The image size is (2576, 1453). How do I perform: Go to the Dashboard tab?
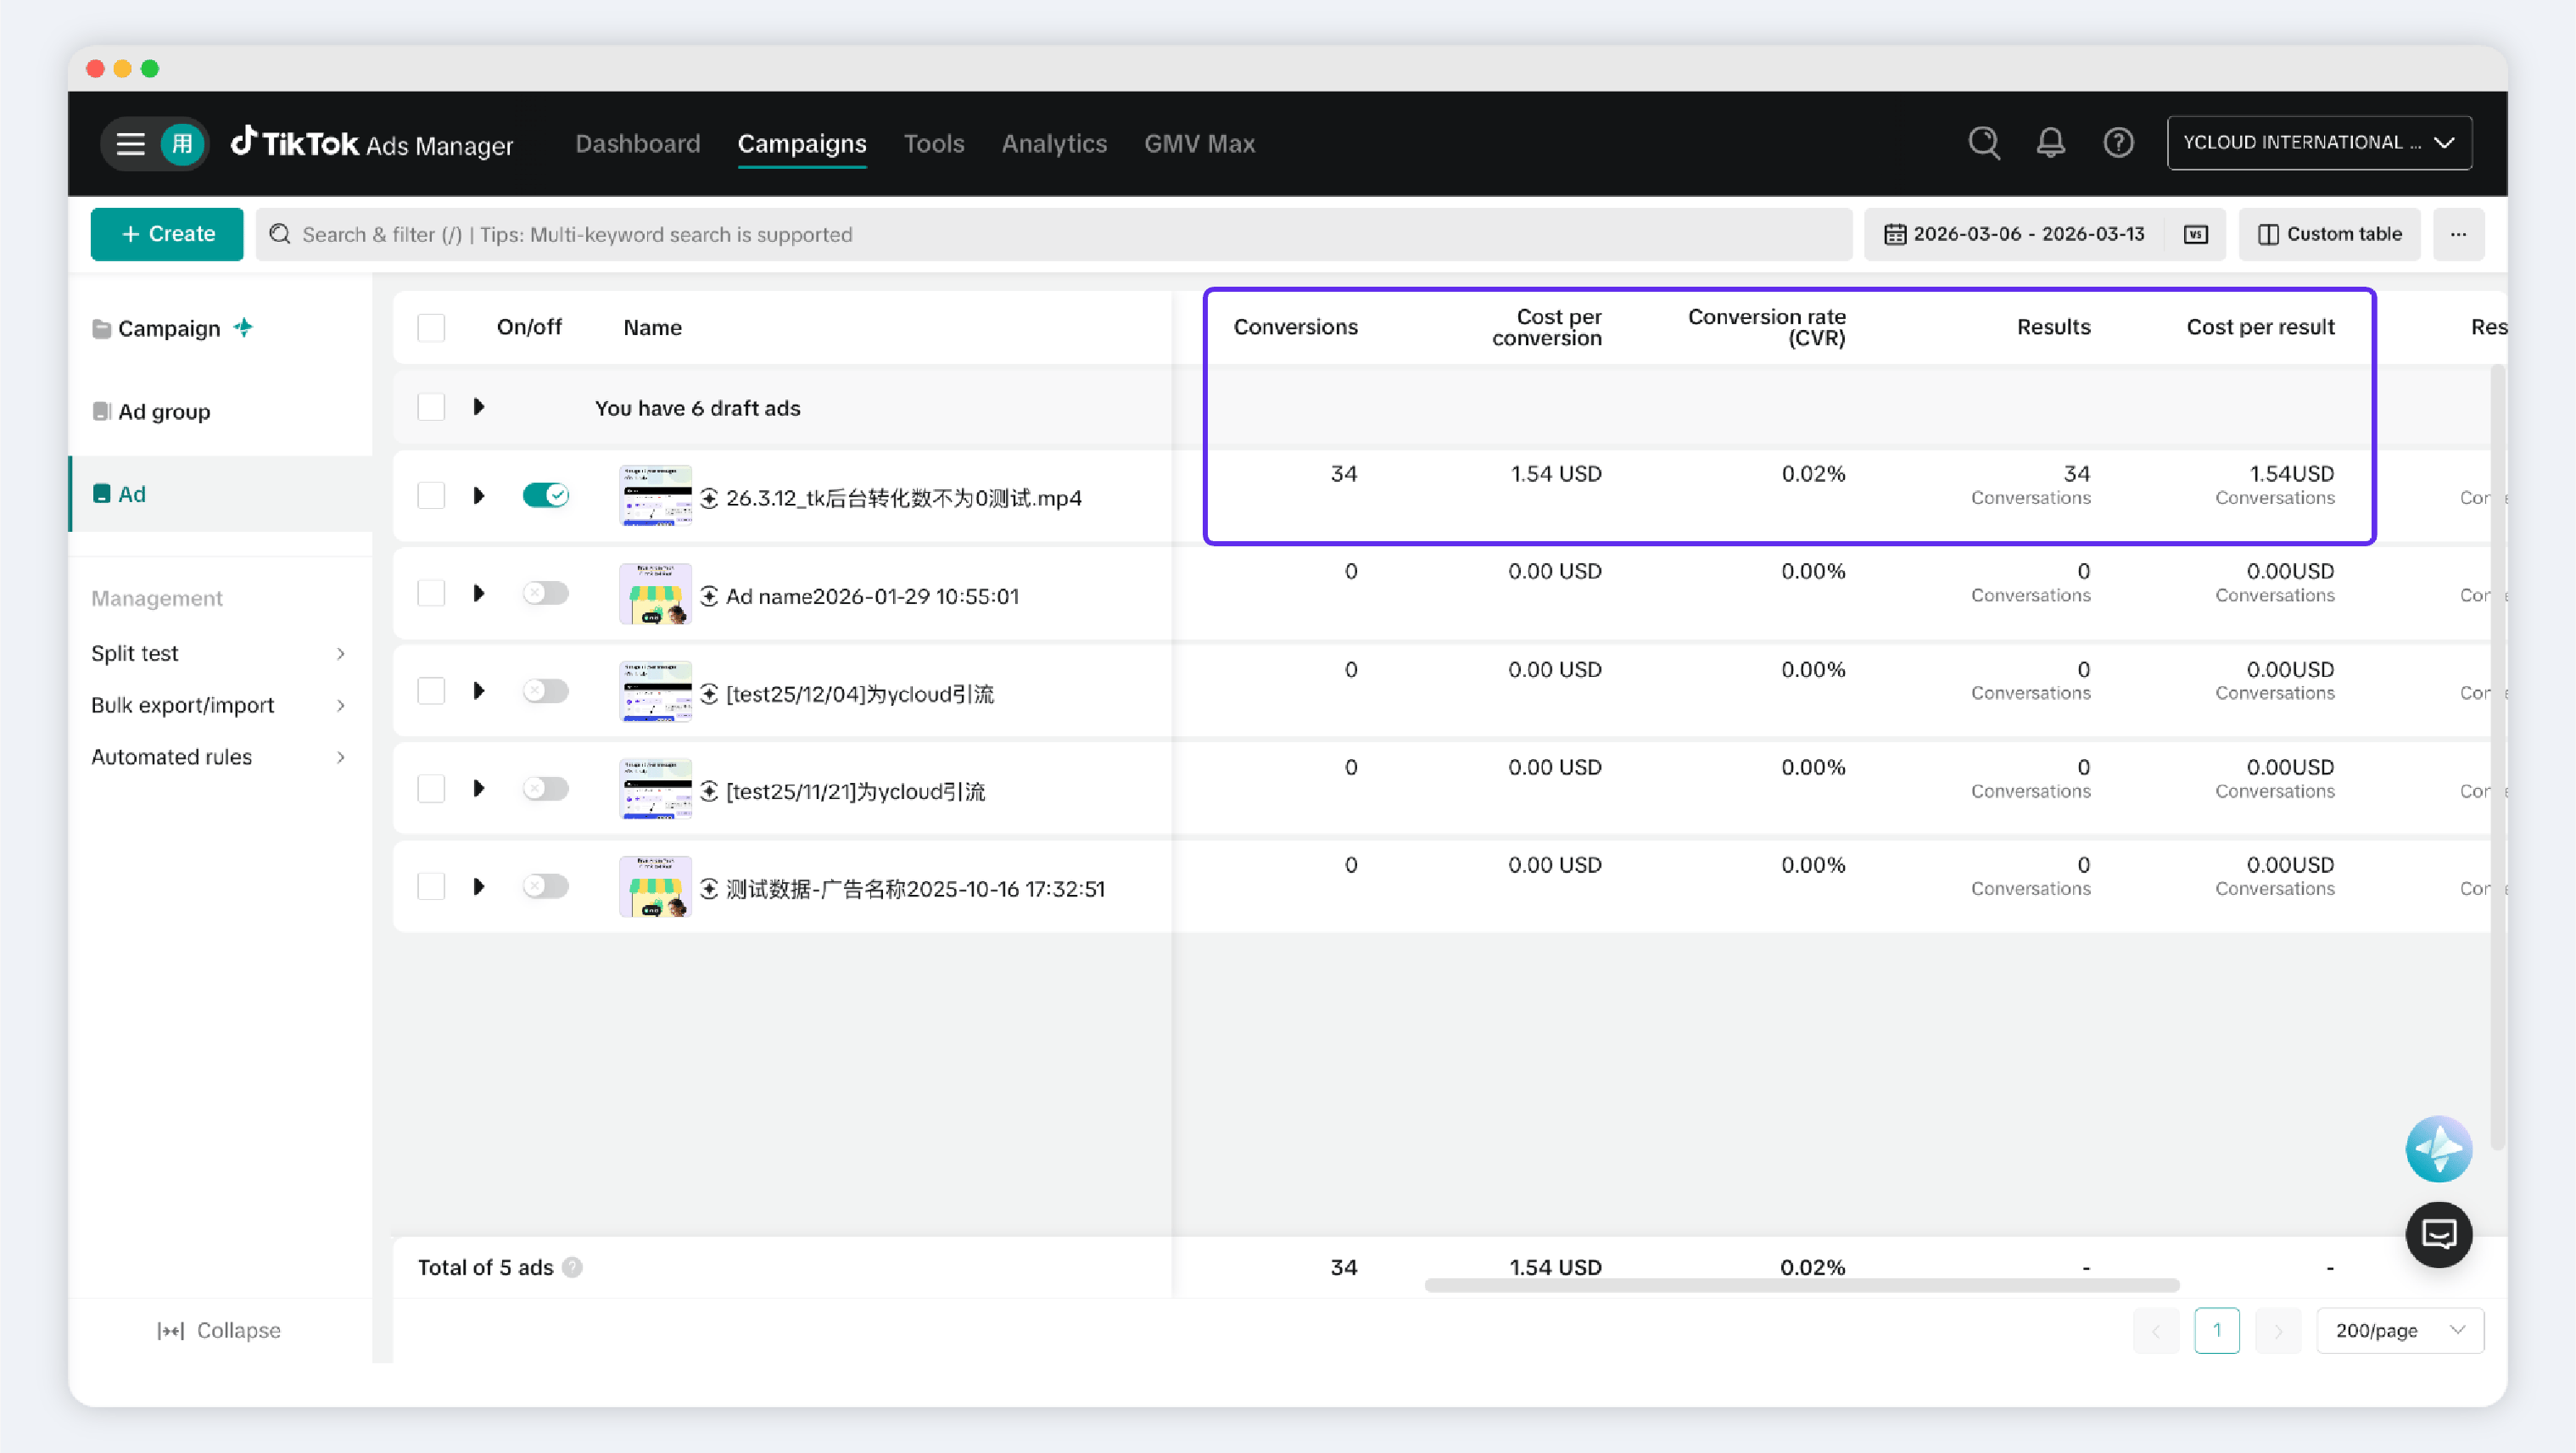coord(638,144)
